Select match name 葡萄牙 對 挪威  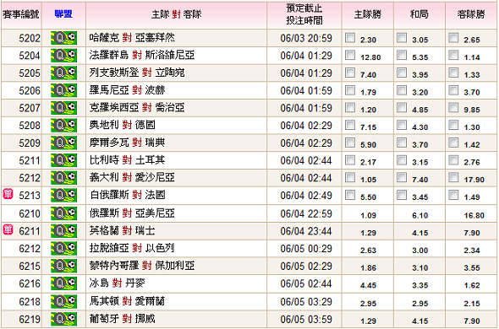tap(122, 319)
